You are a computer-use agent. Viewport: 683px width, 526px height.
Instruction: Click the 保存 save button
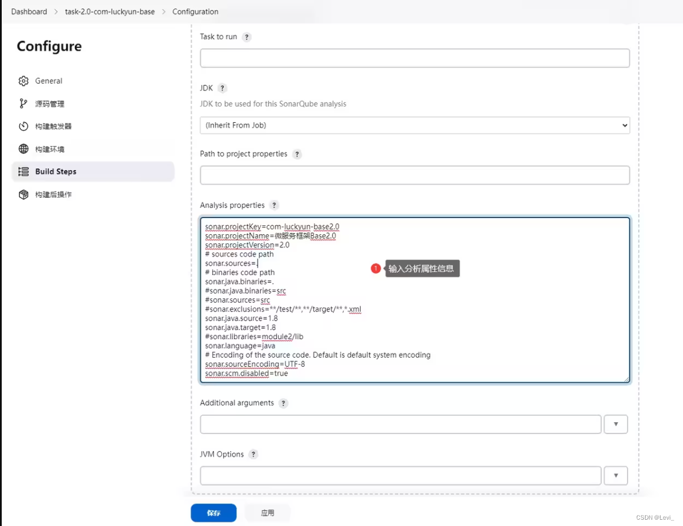tap(213, 513)
